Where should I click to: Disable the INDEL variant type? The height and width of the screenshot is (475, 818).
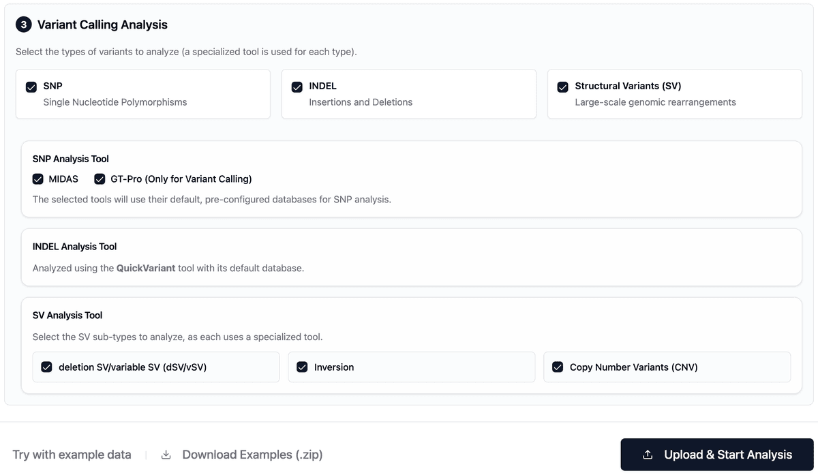[x=297, y=86]
